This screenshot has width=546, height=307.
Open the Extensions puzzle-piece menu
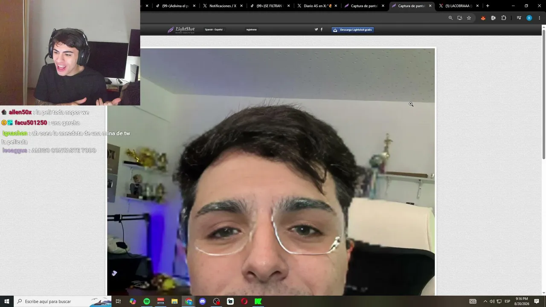click(x=504, y=18)
